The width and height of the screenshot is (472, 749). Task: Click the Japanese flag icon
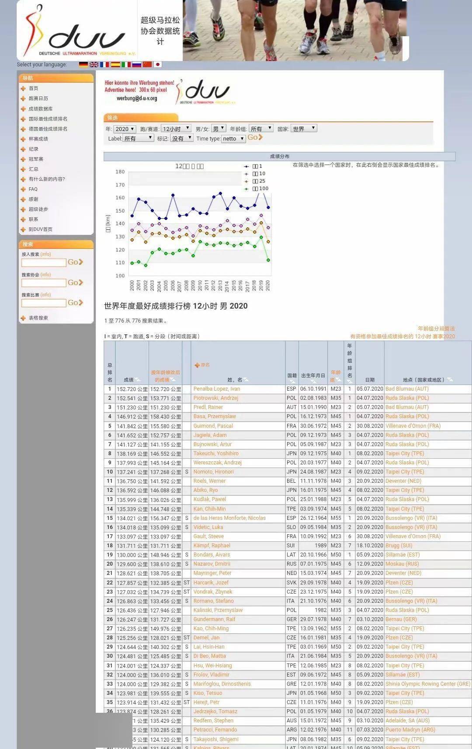[158, 64]
